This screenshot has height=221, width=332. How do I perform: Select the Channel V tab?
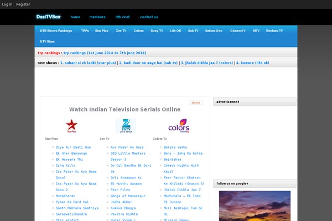[238, 31]
